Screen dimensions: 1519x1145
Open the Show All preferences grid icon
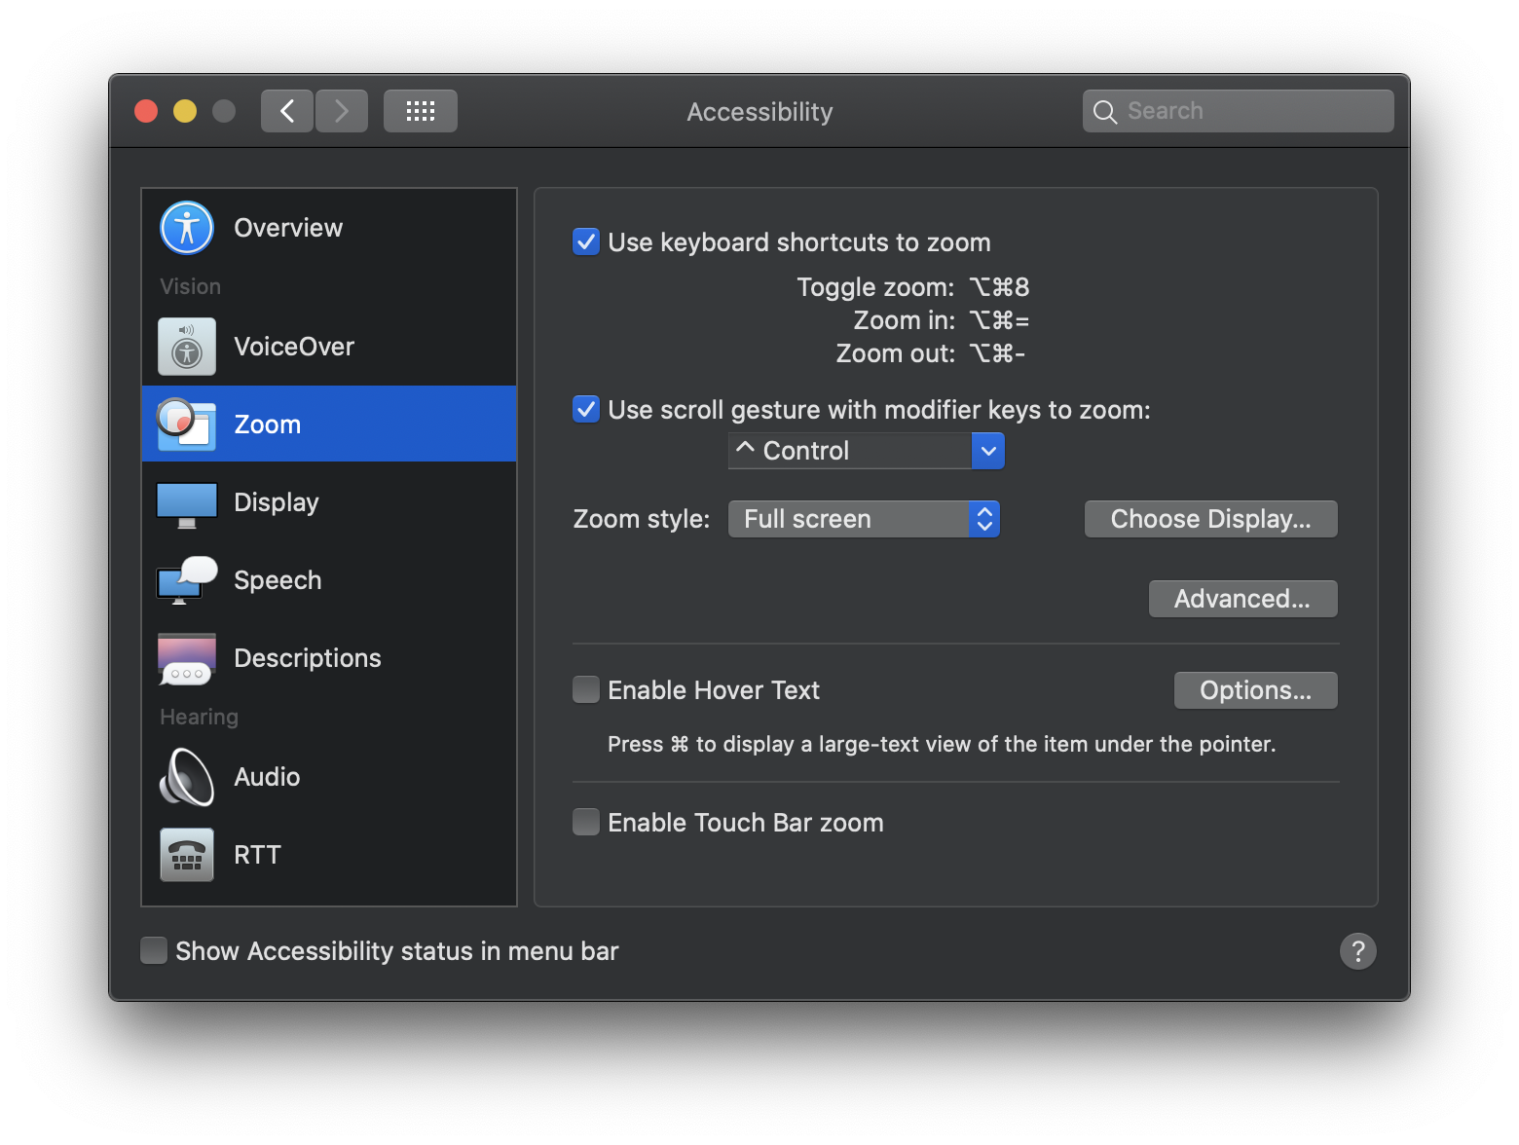tap(420, 110)
